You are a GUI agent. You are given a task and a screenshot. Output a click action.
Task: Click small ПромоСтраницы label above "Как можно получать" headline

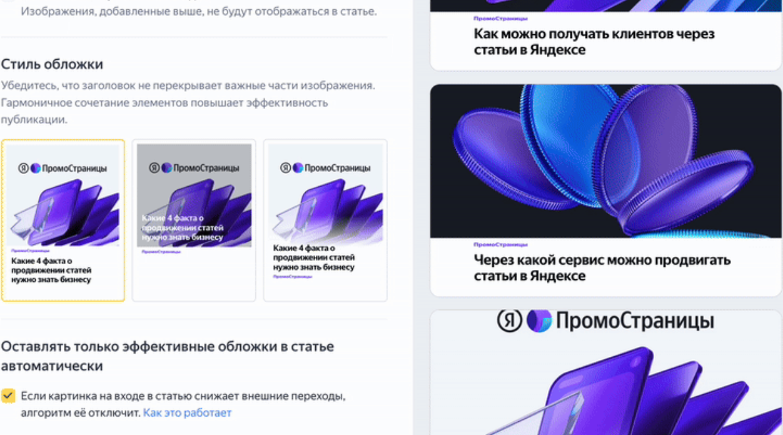500,18
